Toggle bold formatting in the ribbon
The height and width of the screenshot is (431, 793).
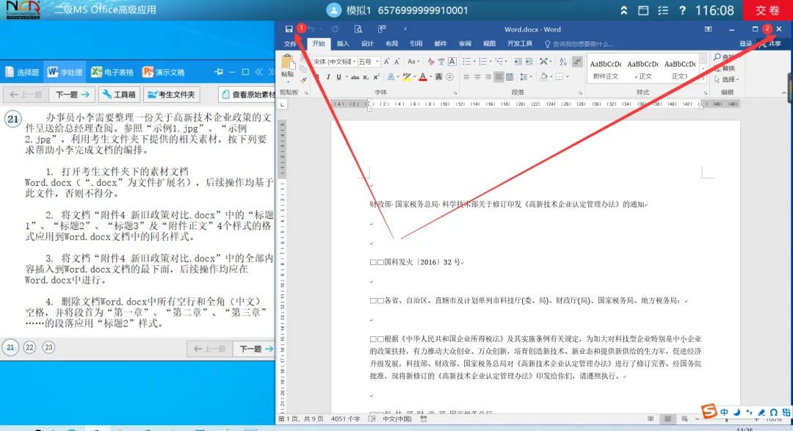coord(318,76)
